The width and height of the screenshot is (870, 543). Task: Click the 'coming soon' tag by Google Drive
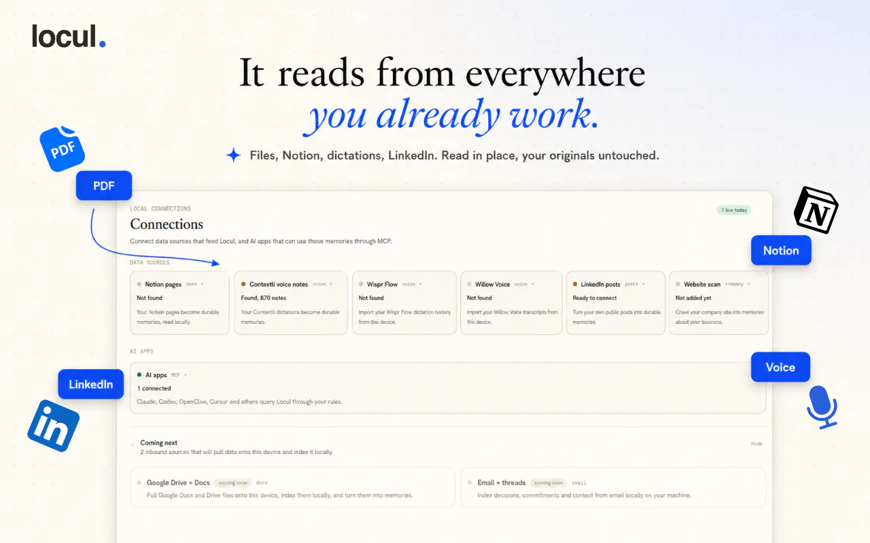pos(232,483)
